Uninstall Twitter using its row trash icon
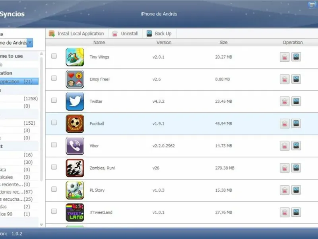This screenshot has width=318, height=239. (285, 101)
